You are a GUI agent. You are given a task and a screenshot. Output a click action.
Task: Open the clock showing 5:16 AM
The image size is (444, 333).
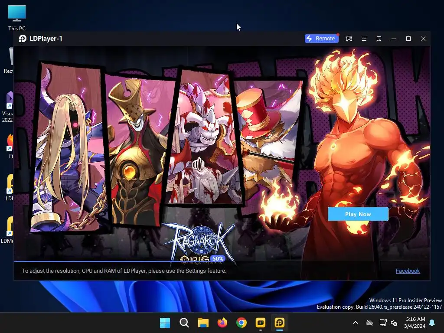[415, 323]
